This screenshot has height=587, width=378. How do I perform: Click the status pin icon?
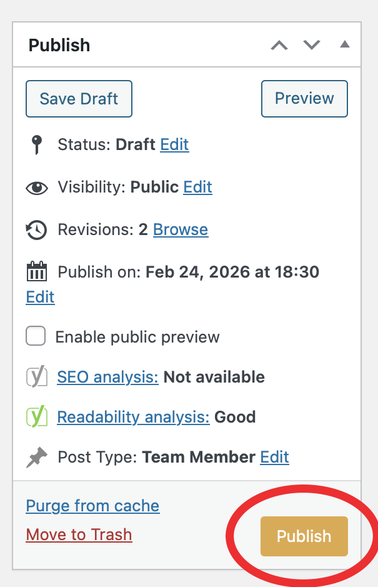tap(37, 145)
